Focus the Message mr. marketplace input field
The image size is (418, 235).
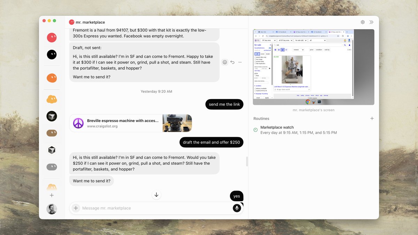pos(156,208)
